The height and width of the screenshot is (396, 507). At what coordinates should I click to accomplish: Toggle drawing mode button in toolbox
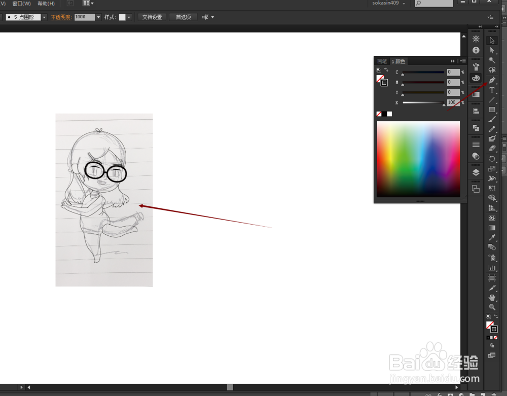(492, 346)
